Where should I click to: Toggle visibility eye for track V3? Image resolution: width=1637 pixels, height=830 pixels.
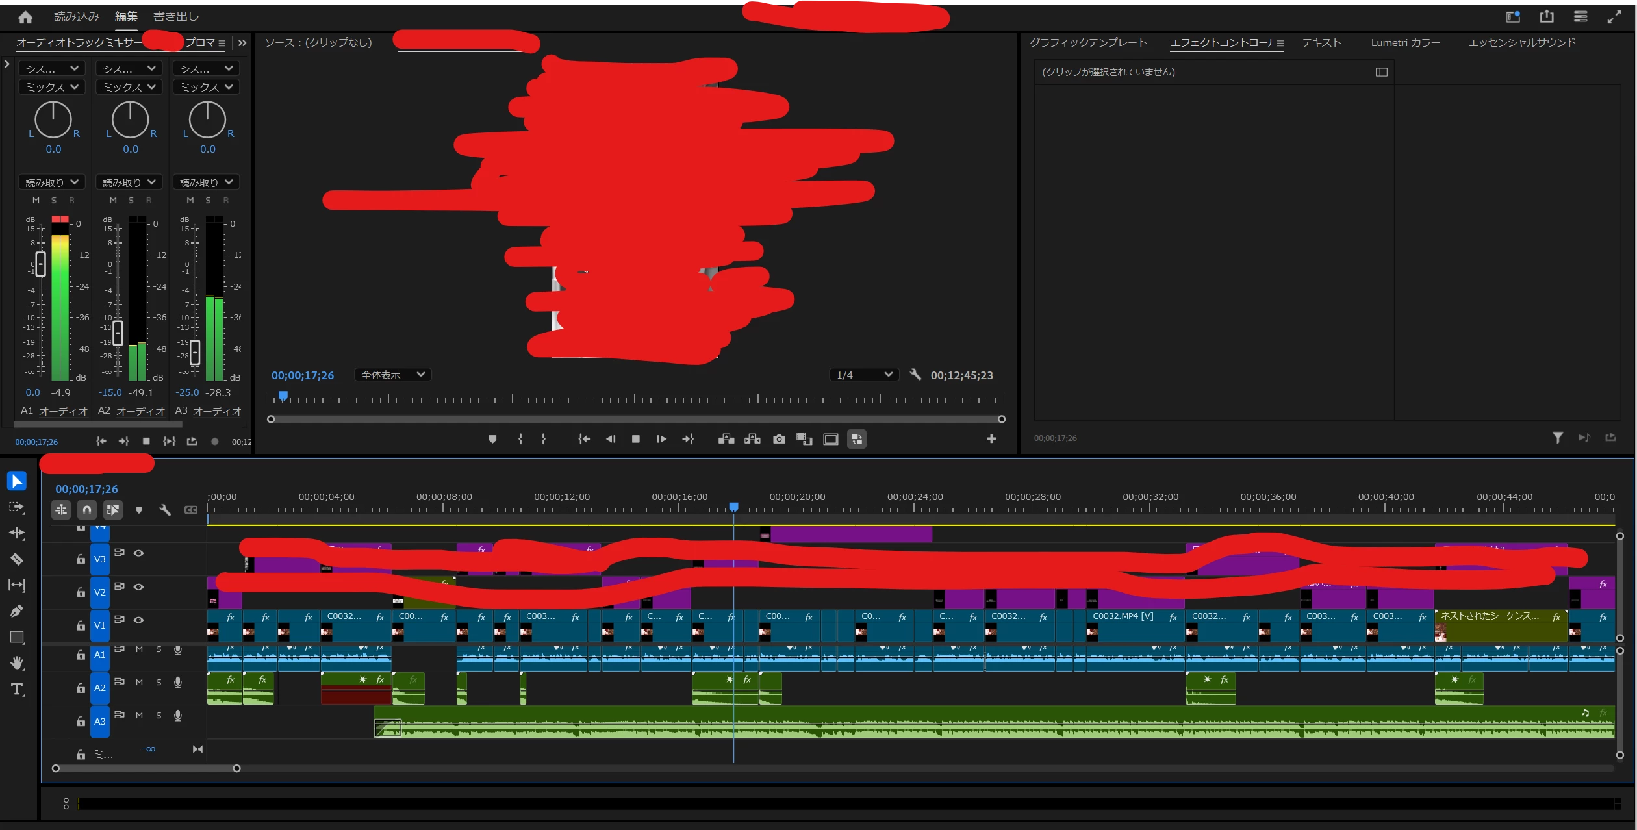(138, 553)
